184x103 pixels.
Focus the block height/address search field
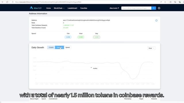tap(136, 8)
